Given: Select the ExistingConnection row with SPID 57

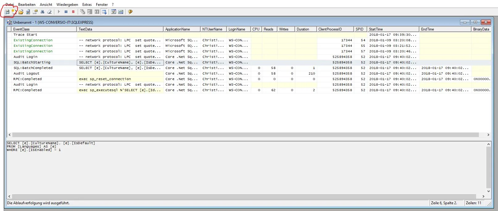Looking at the screenshot, I should tap(249, 51).
